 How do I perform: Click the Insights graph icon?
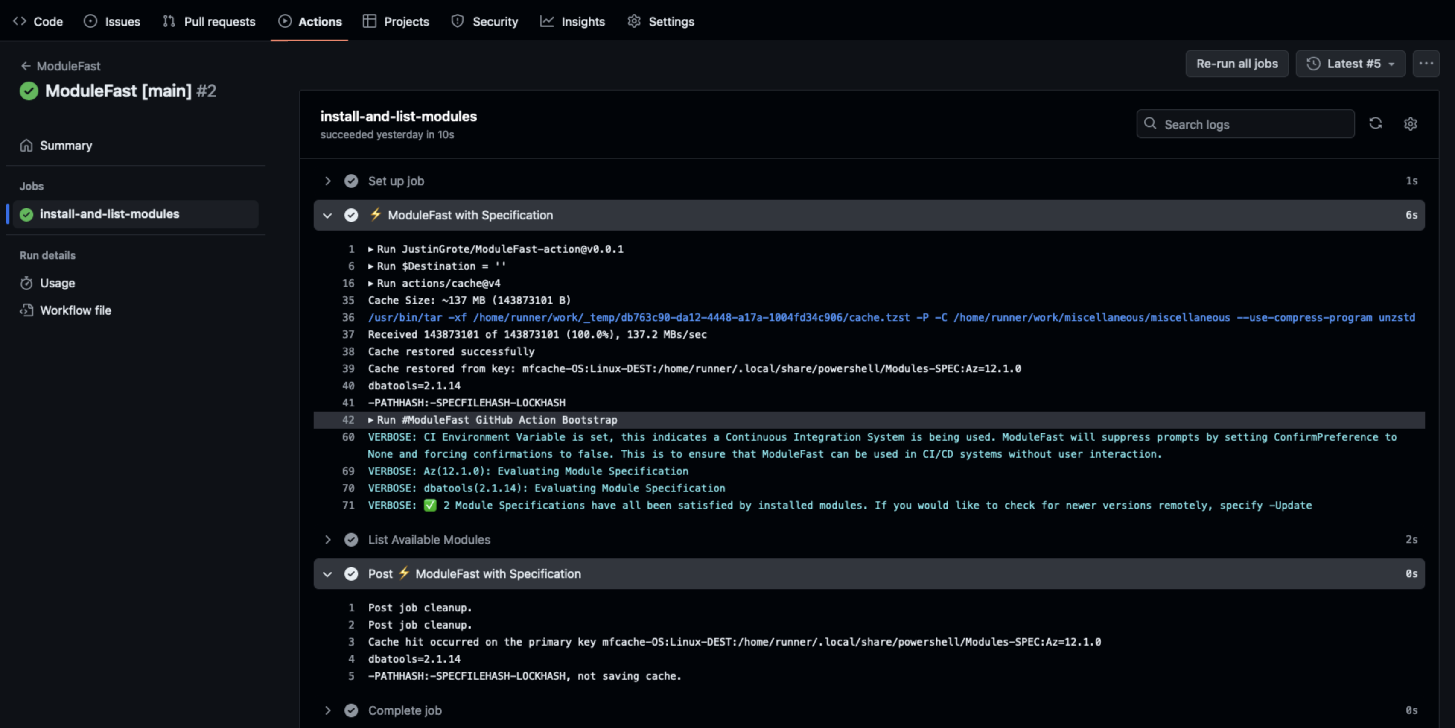pos(547,21)
